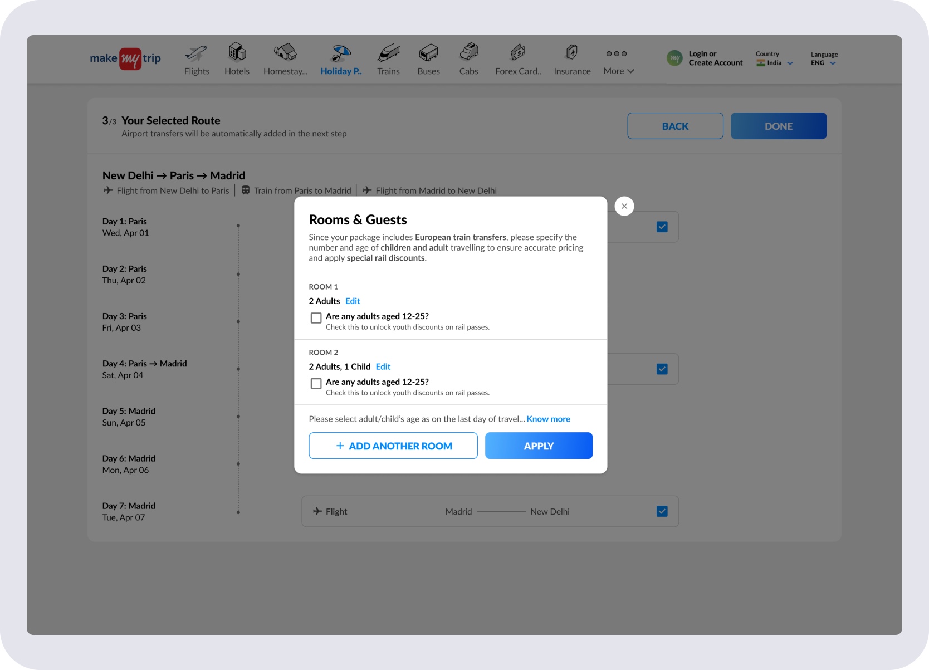Click the Day 2 Paris timeline dot
The image size is (929, 670).
click(x=238, y=274)
